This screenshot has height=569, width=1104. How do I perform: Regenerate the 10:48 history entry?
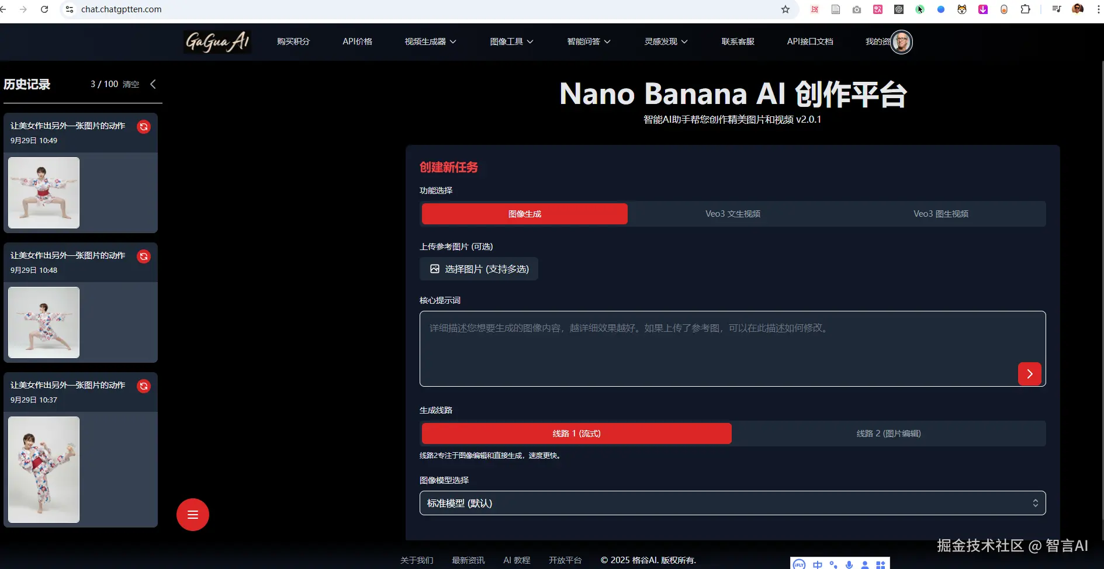point(144,256)
